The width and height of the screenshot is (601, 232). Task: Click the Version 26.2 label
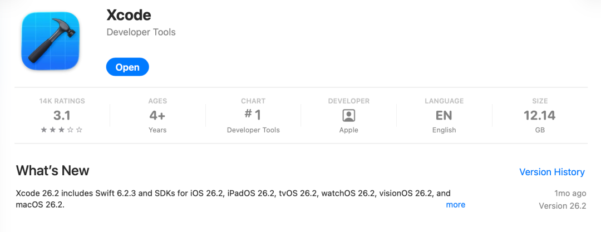(562, 206)
